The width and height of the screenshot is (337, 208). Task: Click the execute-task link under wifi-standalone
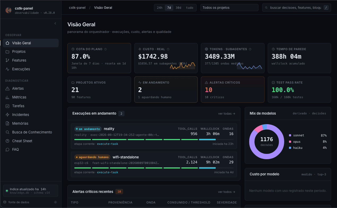[107, 172]
